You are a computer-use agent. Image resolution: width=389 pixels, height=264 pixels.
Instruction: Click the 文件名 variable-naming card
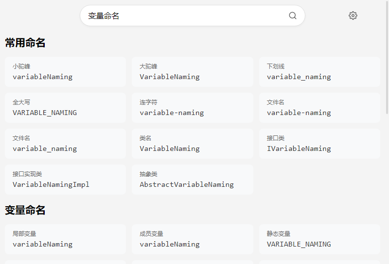pyautogui.click(x=319, y=108)
